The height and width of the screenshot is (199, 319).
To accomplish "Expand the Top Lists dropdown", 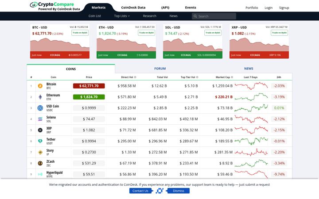I will point(122,16).
